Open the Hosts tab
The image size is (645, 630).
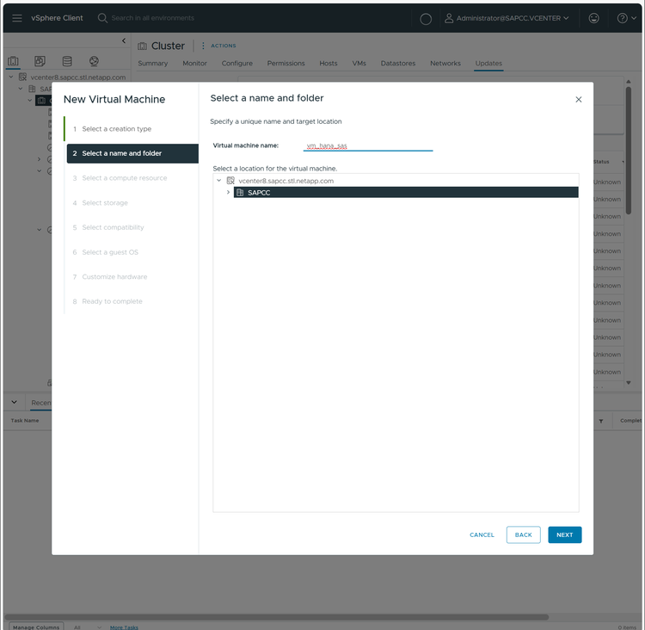point(329,64)
